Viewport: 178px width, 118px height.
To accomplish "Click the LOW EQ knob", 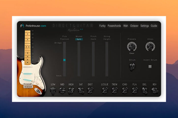I will pos(53,91).
